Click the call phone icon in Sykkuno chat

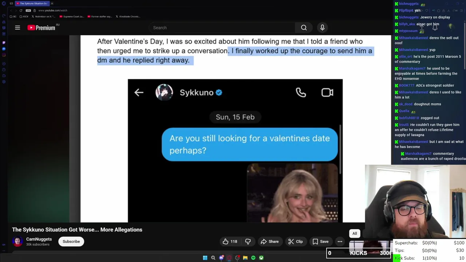pyautogui.click(x=301, y=92)
